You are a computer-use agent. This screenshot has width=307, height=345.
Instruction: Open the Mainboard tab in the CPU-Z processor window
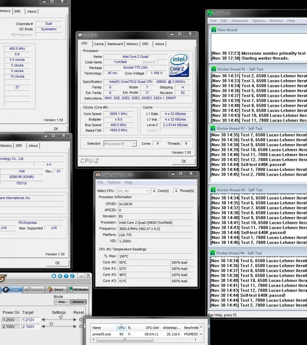point(115,44)
